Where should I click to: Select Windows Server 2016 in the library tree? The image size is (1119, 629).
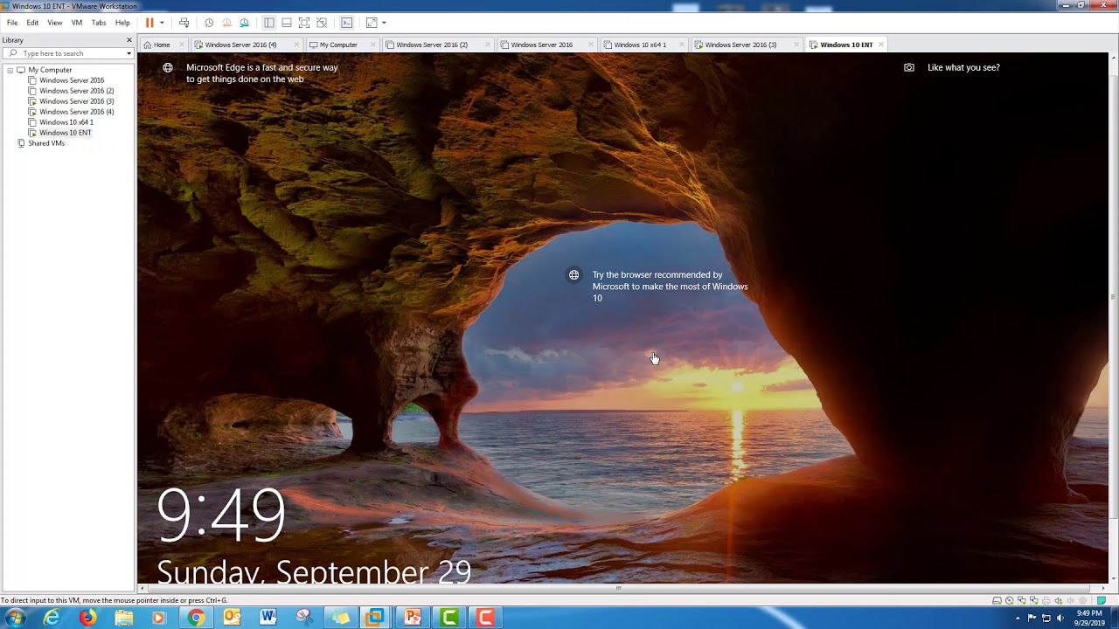pos(72,80)
